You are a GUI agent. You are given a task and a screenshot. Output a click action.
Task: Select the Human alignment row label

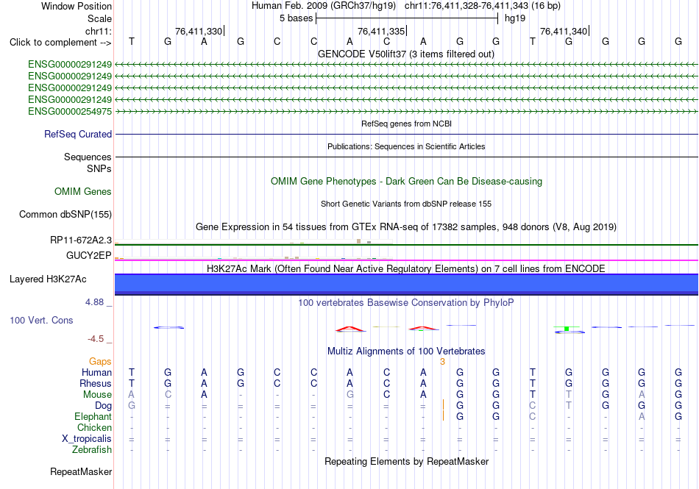point(96,372)
